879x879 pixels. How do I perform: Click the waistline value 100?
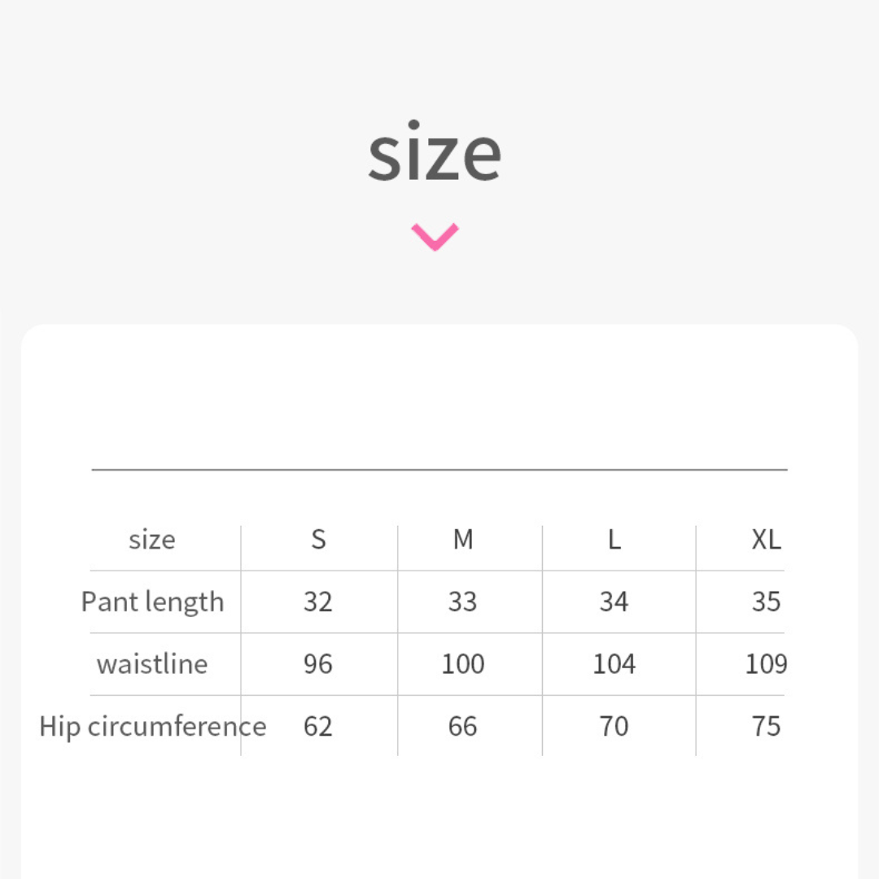[462, 664]
